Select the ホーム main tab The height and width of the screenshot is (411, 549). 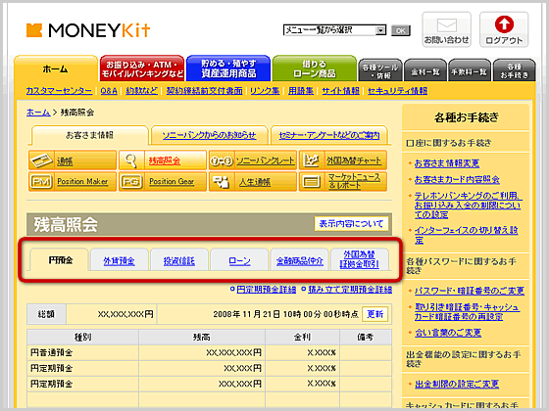click(56, 68)
